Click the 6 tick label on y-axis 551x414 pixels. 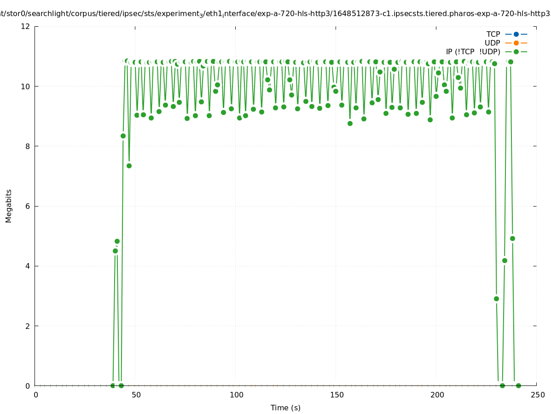click(x=28, y=206)
